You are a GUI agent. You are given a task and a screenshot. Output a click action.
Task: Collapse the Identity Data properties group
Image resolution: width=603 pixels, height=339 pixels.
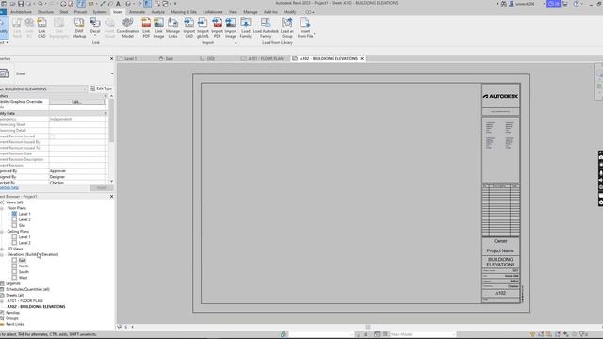tap(106, 113)
